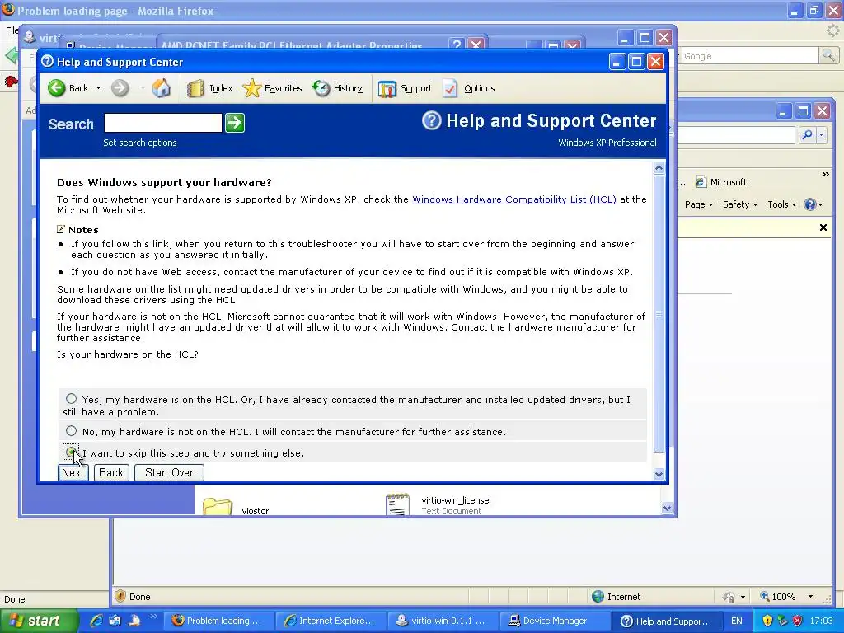
Task: Open Favorites star icon
Action: tap(252, 88)
